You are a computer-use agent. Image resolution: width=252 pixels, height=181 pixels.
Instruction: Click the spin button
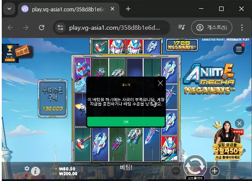(195, 166)
